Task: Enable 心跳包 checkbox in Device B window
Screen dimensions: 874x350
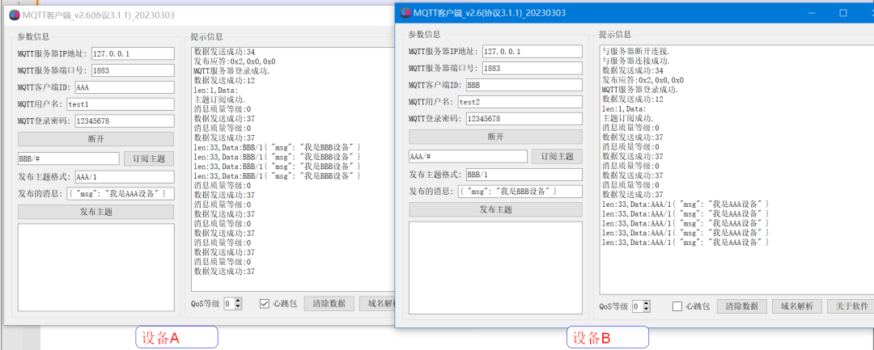Action: coord(677,306)
